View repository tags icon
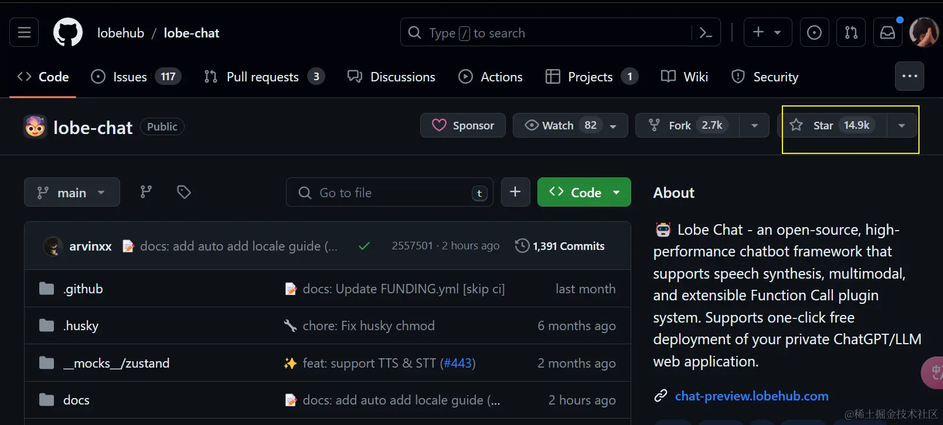The image size is (943, 425). point(183,192)
